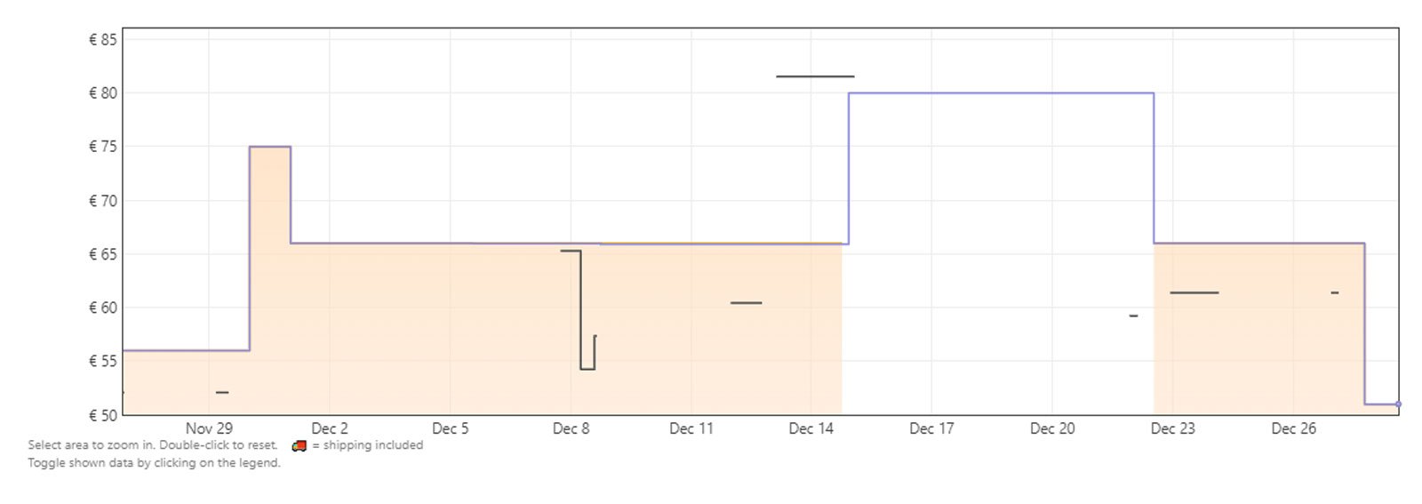Click the black segment near € 60 by Dec 11

746,303
